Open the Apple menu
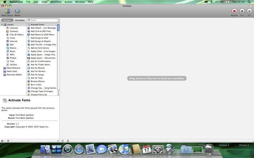 [x=5, y=2]
